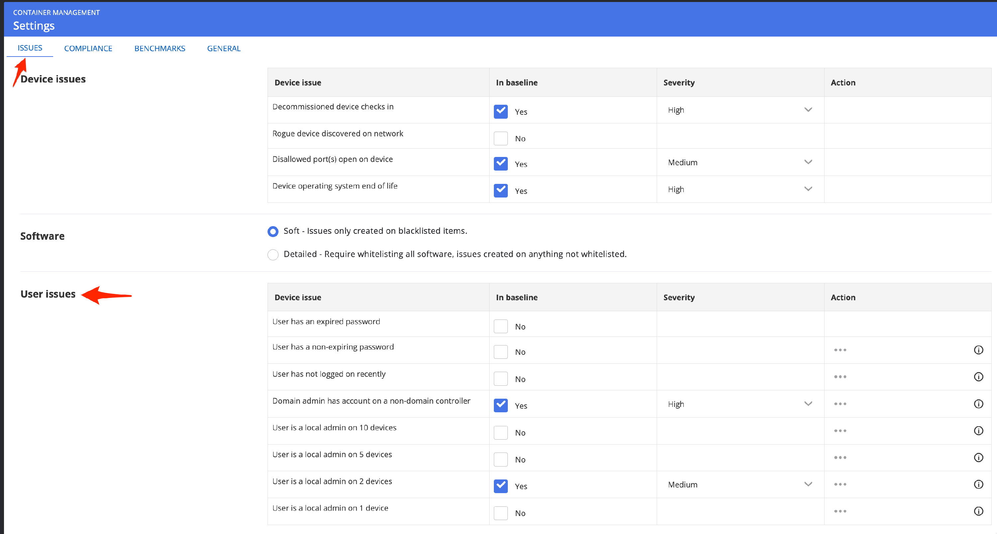Click info icon for local admin on 1 device
The width and height of the screenshot is (997, 534).
click(x=978, y=511)
